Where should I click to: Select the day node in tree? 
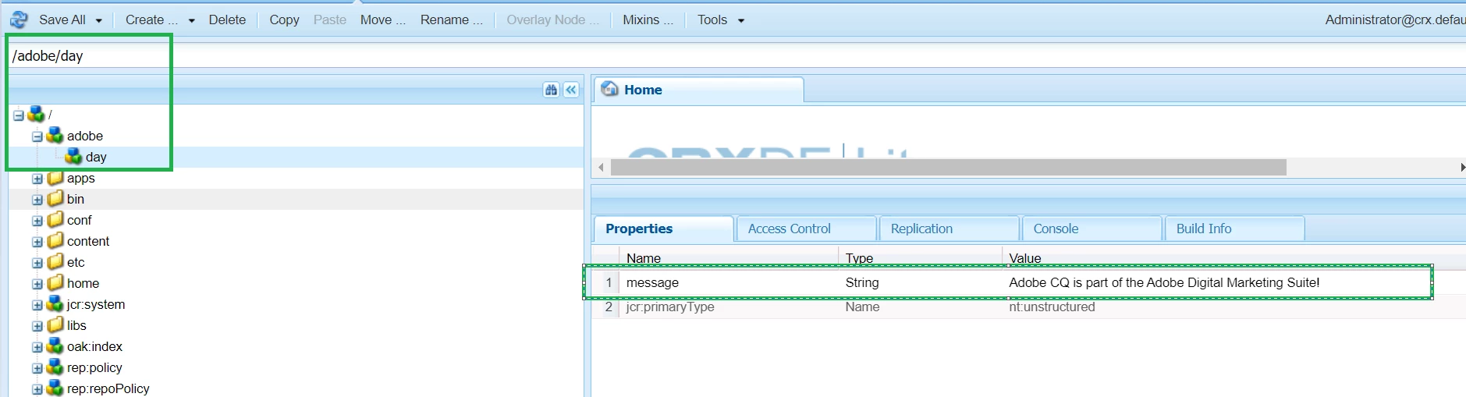(96, 157)
